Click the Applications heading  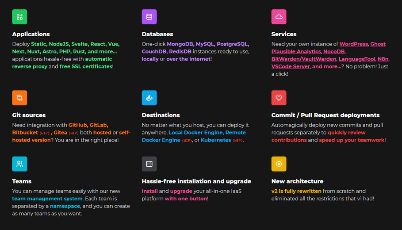click(x=31, y=34)
